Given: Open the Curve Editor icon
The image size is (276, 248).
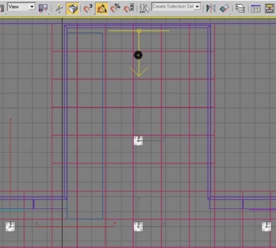Looking at the screenshot, I should coord(256,8).
